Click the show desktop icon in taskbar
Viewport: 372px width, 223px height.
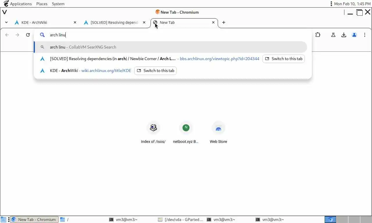tap(3, 220)
